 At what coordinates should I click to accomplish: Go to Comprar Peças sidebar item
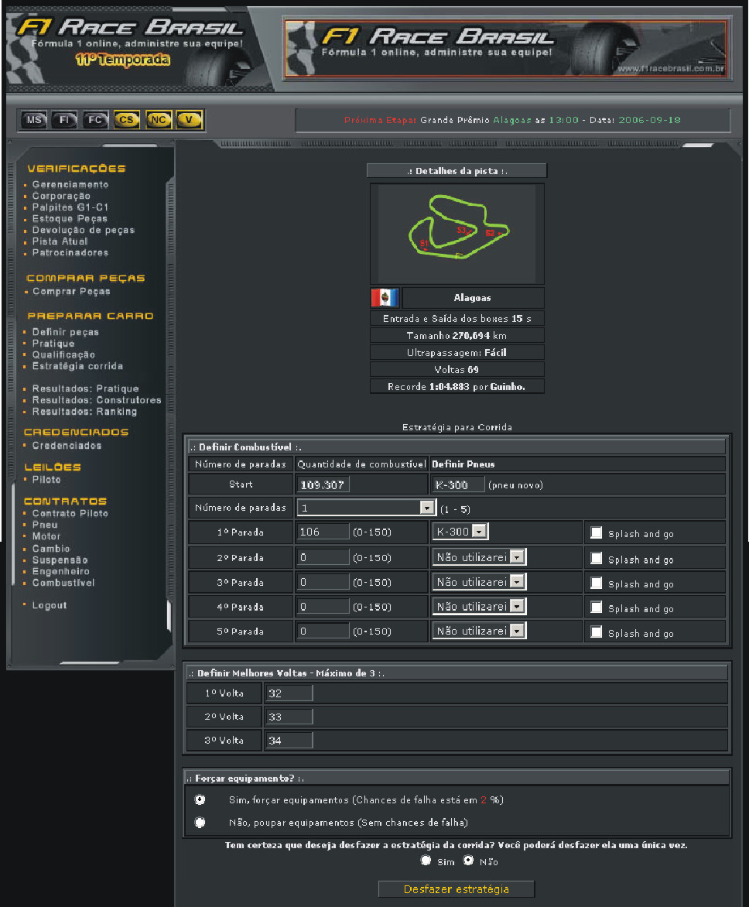pos(71,292)
